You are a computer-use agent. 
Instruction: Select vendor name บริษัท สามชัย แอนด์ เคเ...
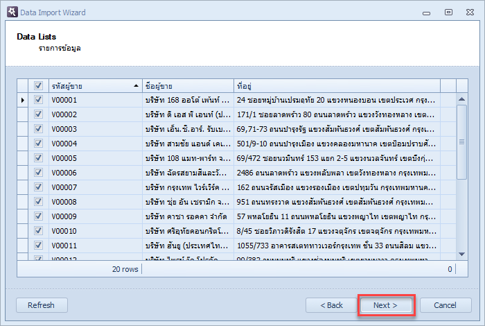point(188,144)
